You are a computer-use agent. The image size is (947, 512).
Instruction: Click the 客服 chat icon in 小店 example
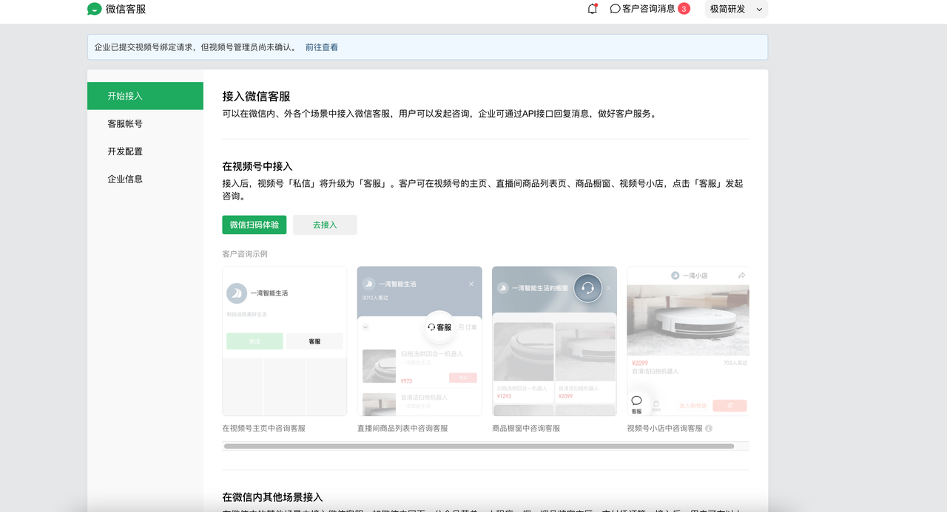coord(636,404)
